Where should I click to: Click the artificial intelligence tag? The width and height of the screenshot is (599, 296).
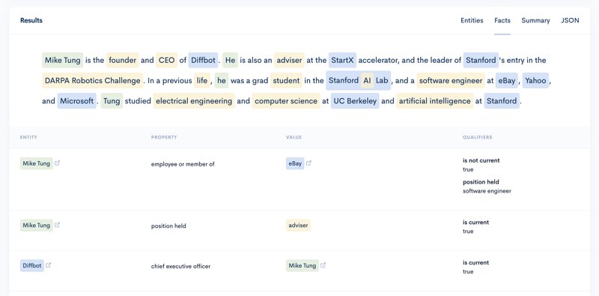click(x=435, y=101)
